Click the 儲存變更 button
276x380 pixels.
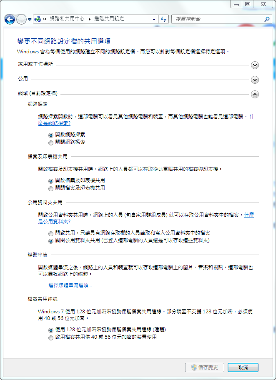[205, 367]
